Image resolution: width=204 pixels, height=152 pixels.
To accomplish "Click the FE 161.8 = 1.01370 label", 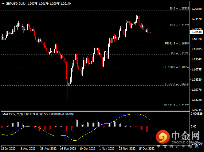I will [176, 105].
